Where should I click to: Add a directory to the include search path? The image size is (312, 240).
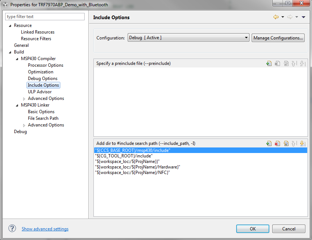coord(269,143)
